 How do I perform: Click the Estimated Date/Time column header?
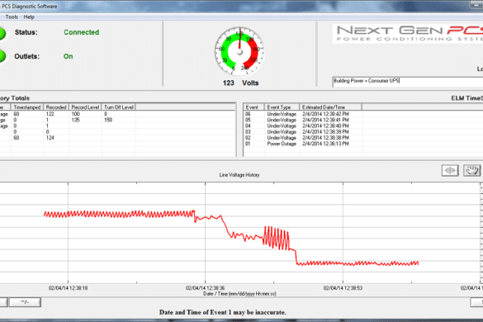[331, 107]
